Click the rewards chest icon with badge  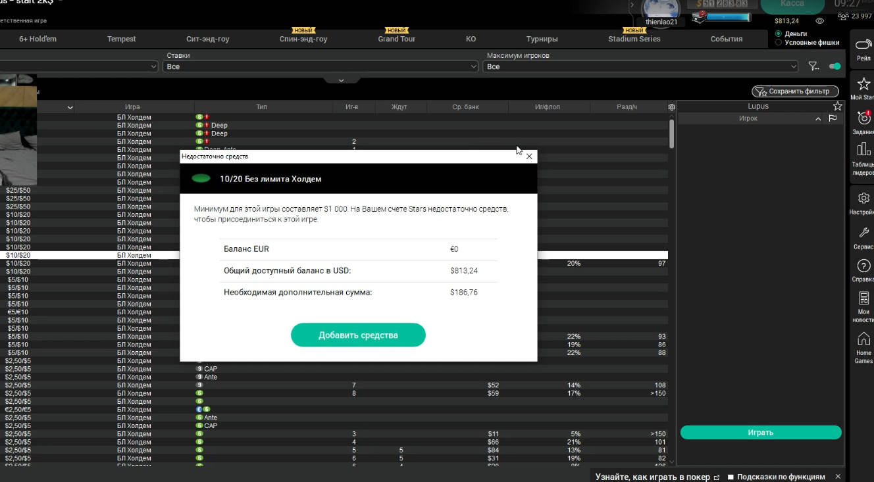pyautogui.click(x=698, y=17)
